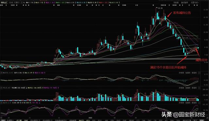Click the VOLUME 232.634万 readout
The image size is (209, 121).
coord(18,88)
